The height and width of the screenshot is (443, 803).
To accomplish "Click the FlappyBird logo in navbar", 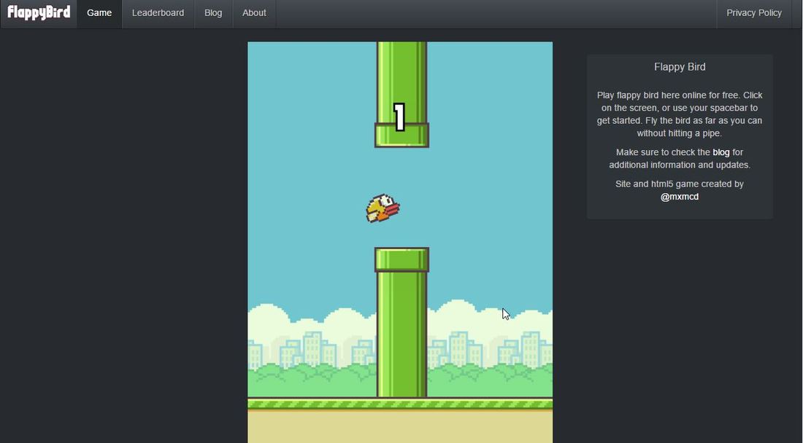I will [39, 13].
